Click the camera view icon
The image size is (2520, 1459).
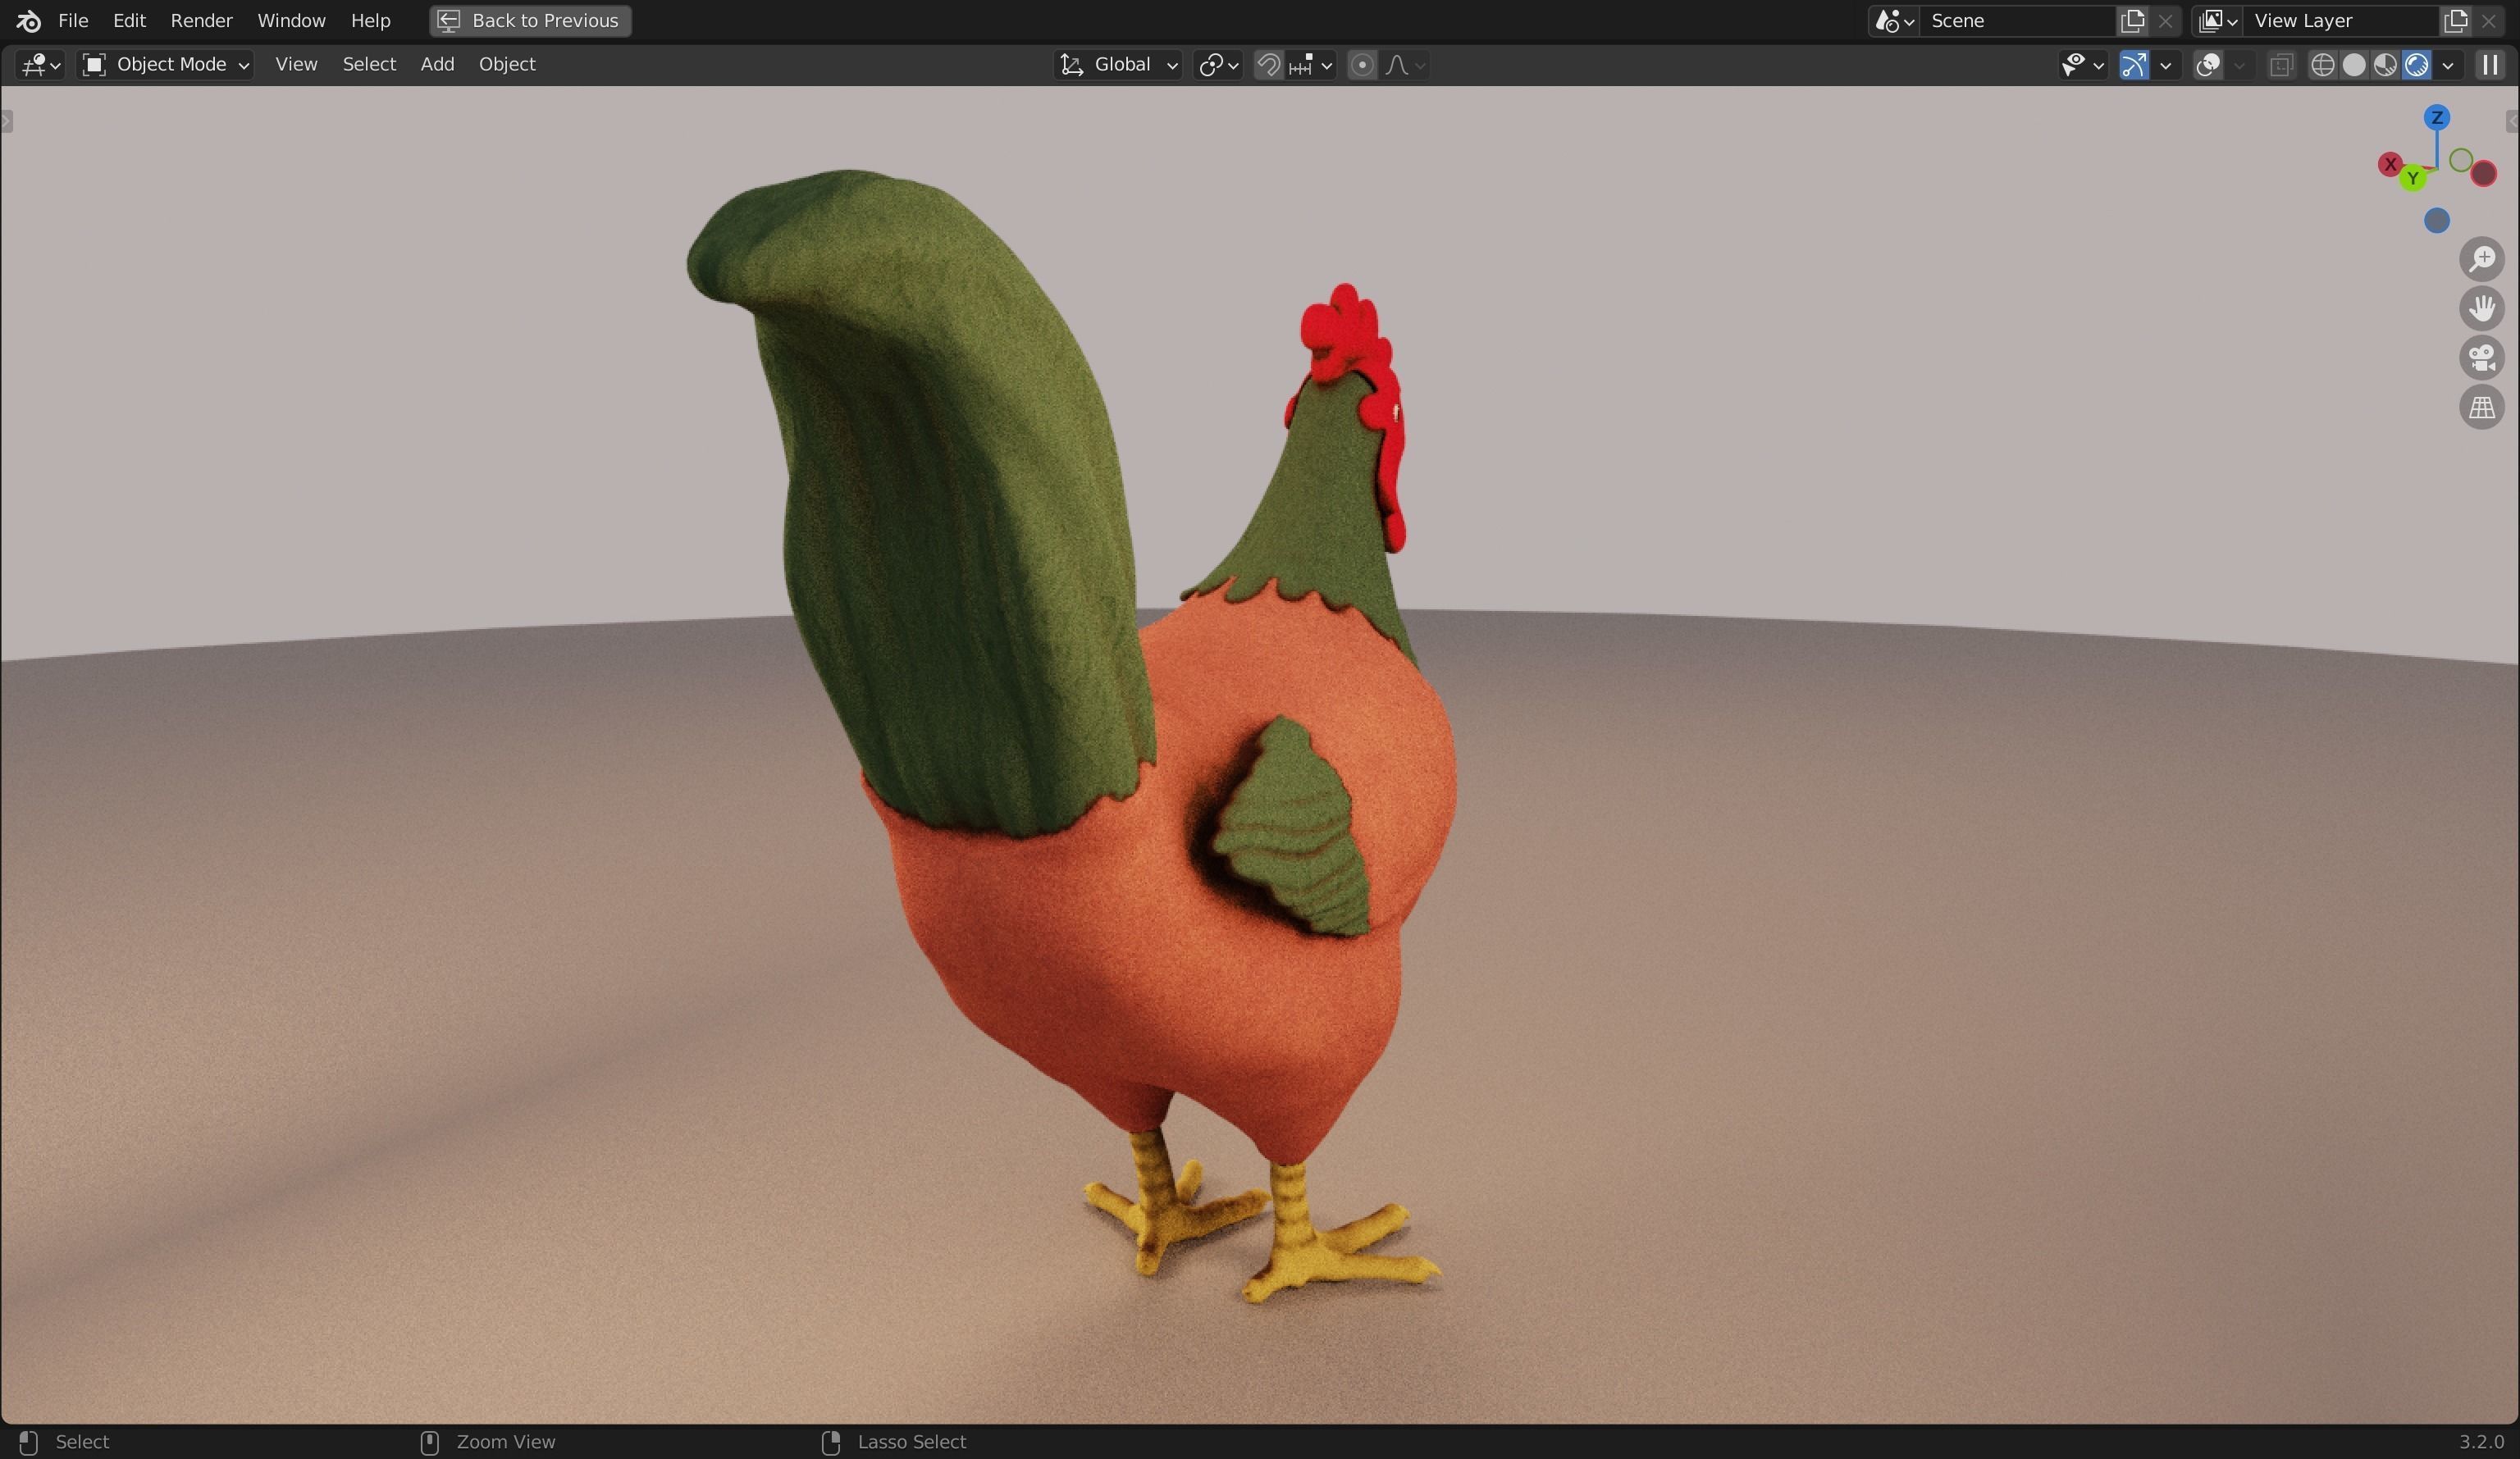click(2483, 358)
